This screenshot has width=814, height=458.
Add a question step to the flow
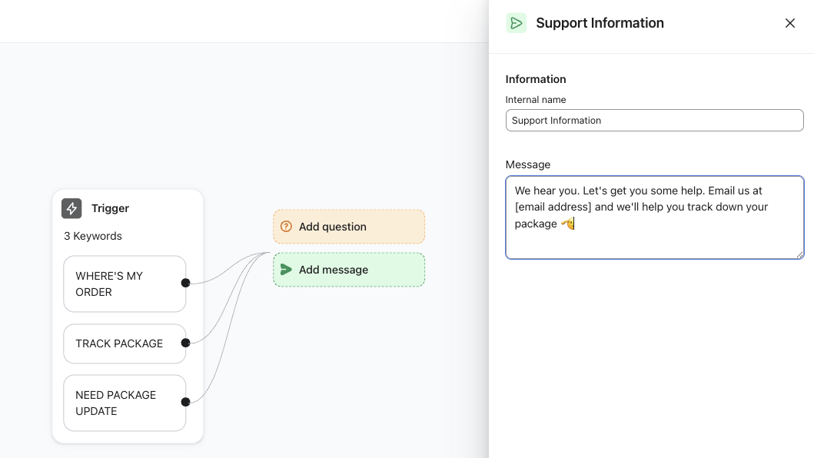pos(348,227)
